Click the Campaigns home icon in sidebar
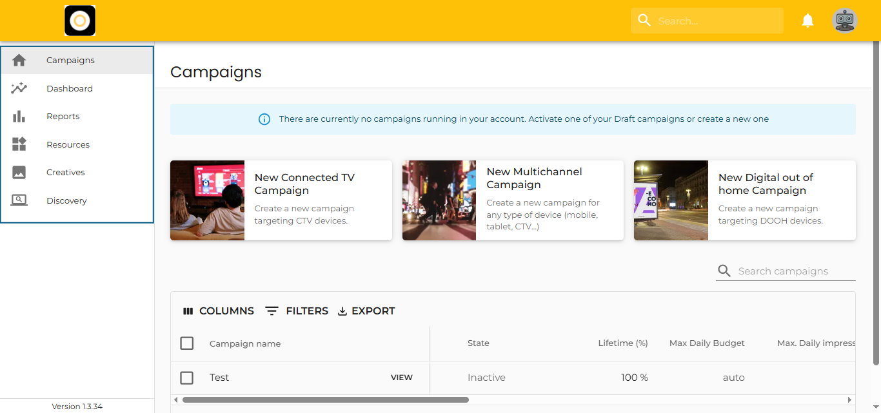 19,60
